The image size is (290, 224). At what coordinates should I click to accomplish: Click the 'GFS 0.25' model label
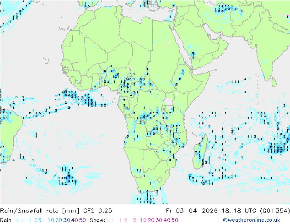click(97, 211)
